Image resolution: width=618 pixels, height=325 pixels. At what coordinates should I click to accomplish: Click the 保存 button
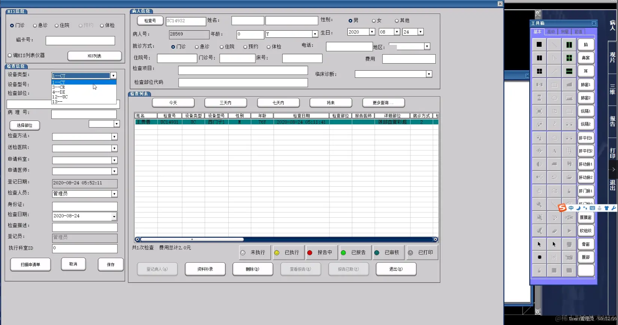coord(111,264)
